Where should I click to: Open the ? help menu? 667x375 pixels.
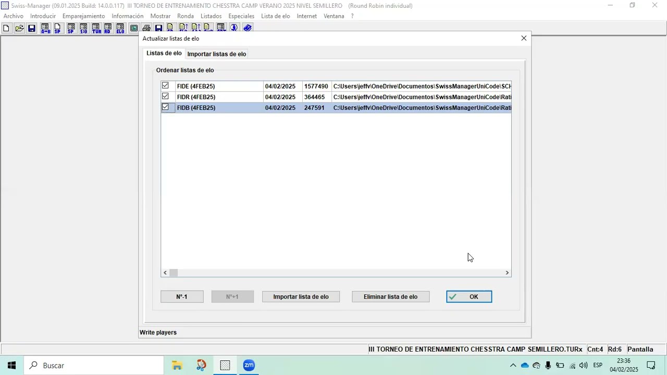click(x=352, y=16)
